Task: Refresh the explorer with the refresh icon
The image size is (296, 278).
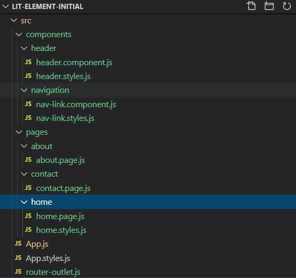Action: pos(286,6)
